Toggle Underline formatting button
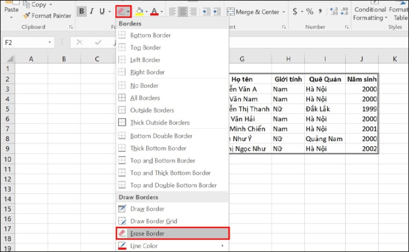 pyautogui.click(x=102, y=11)
